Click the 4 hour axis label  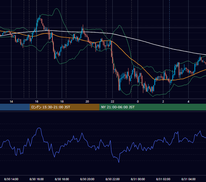(x=188, y=102)
